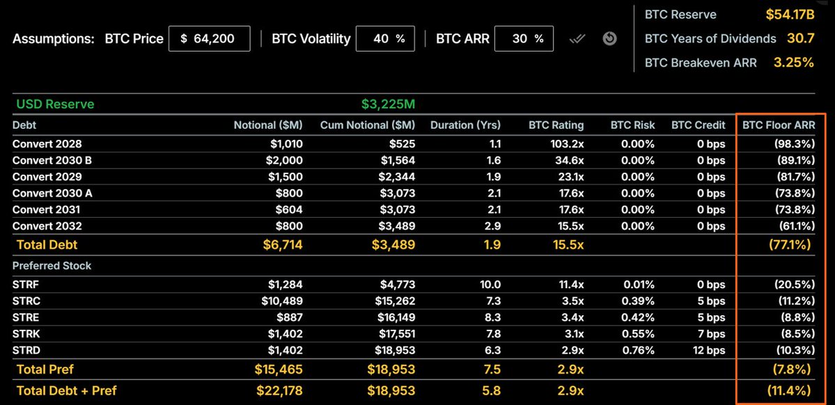Click the $54.17B BTC Reserve value

coord(790,15)
